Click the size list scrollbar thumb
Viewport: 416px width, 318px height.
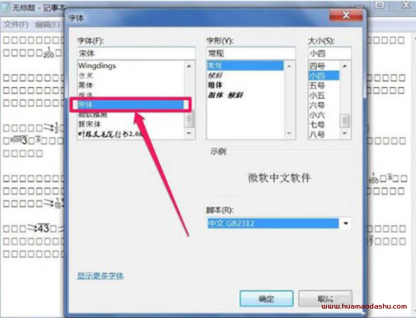[345, 120]
